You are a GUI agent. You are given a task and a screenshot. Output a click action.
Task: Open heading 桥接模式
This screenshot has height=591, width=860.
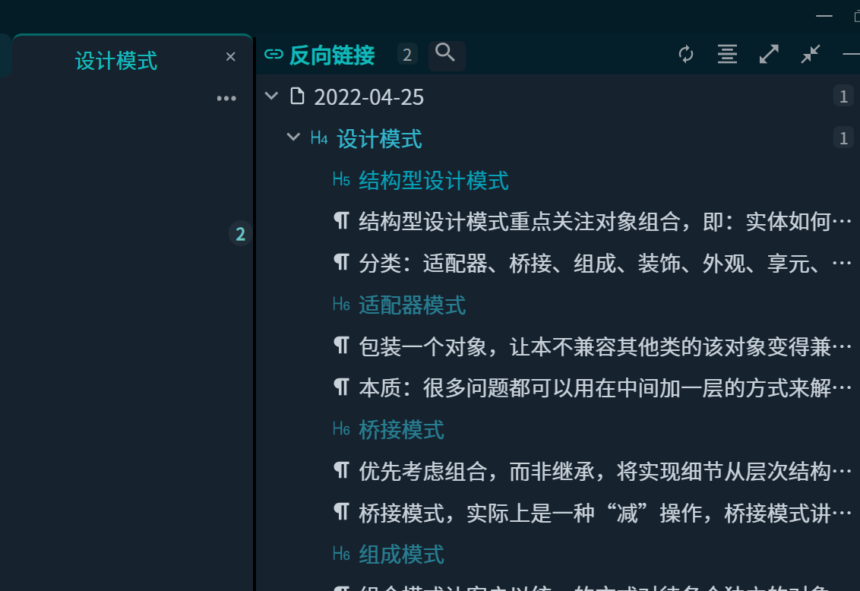401,430
